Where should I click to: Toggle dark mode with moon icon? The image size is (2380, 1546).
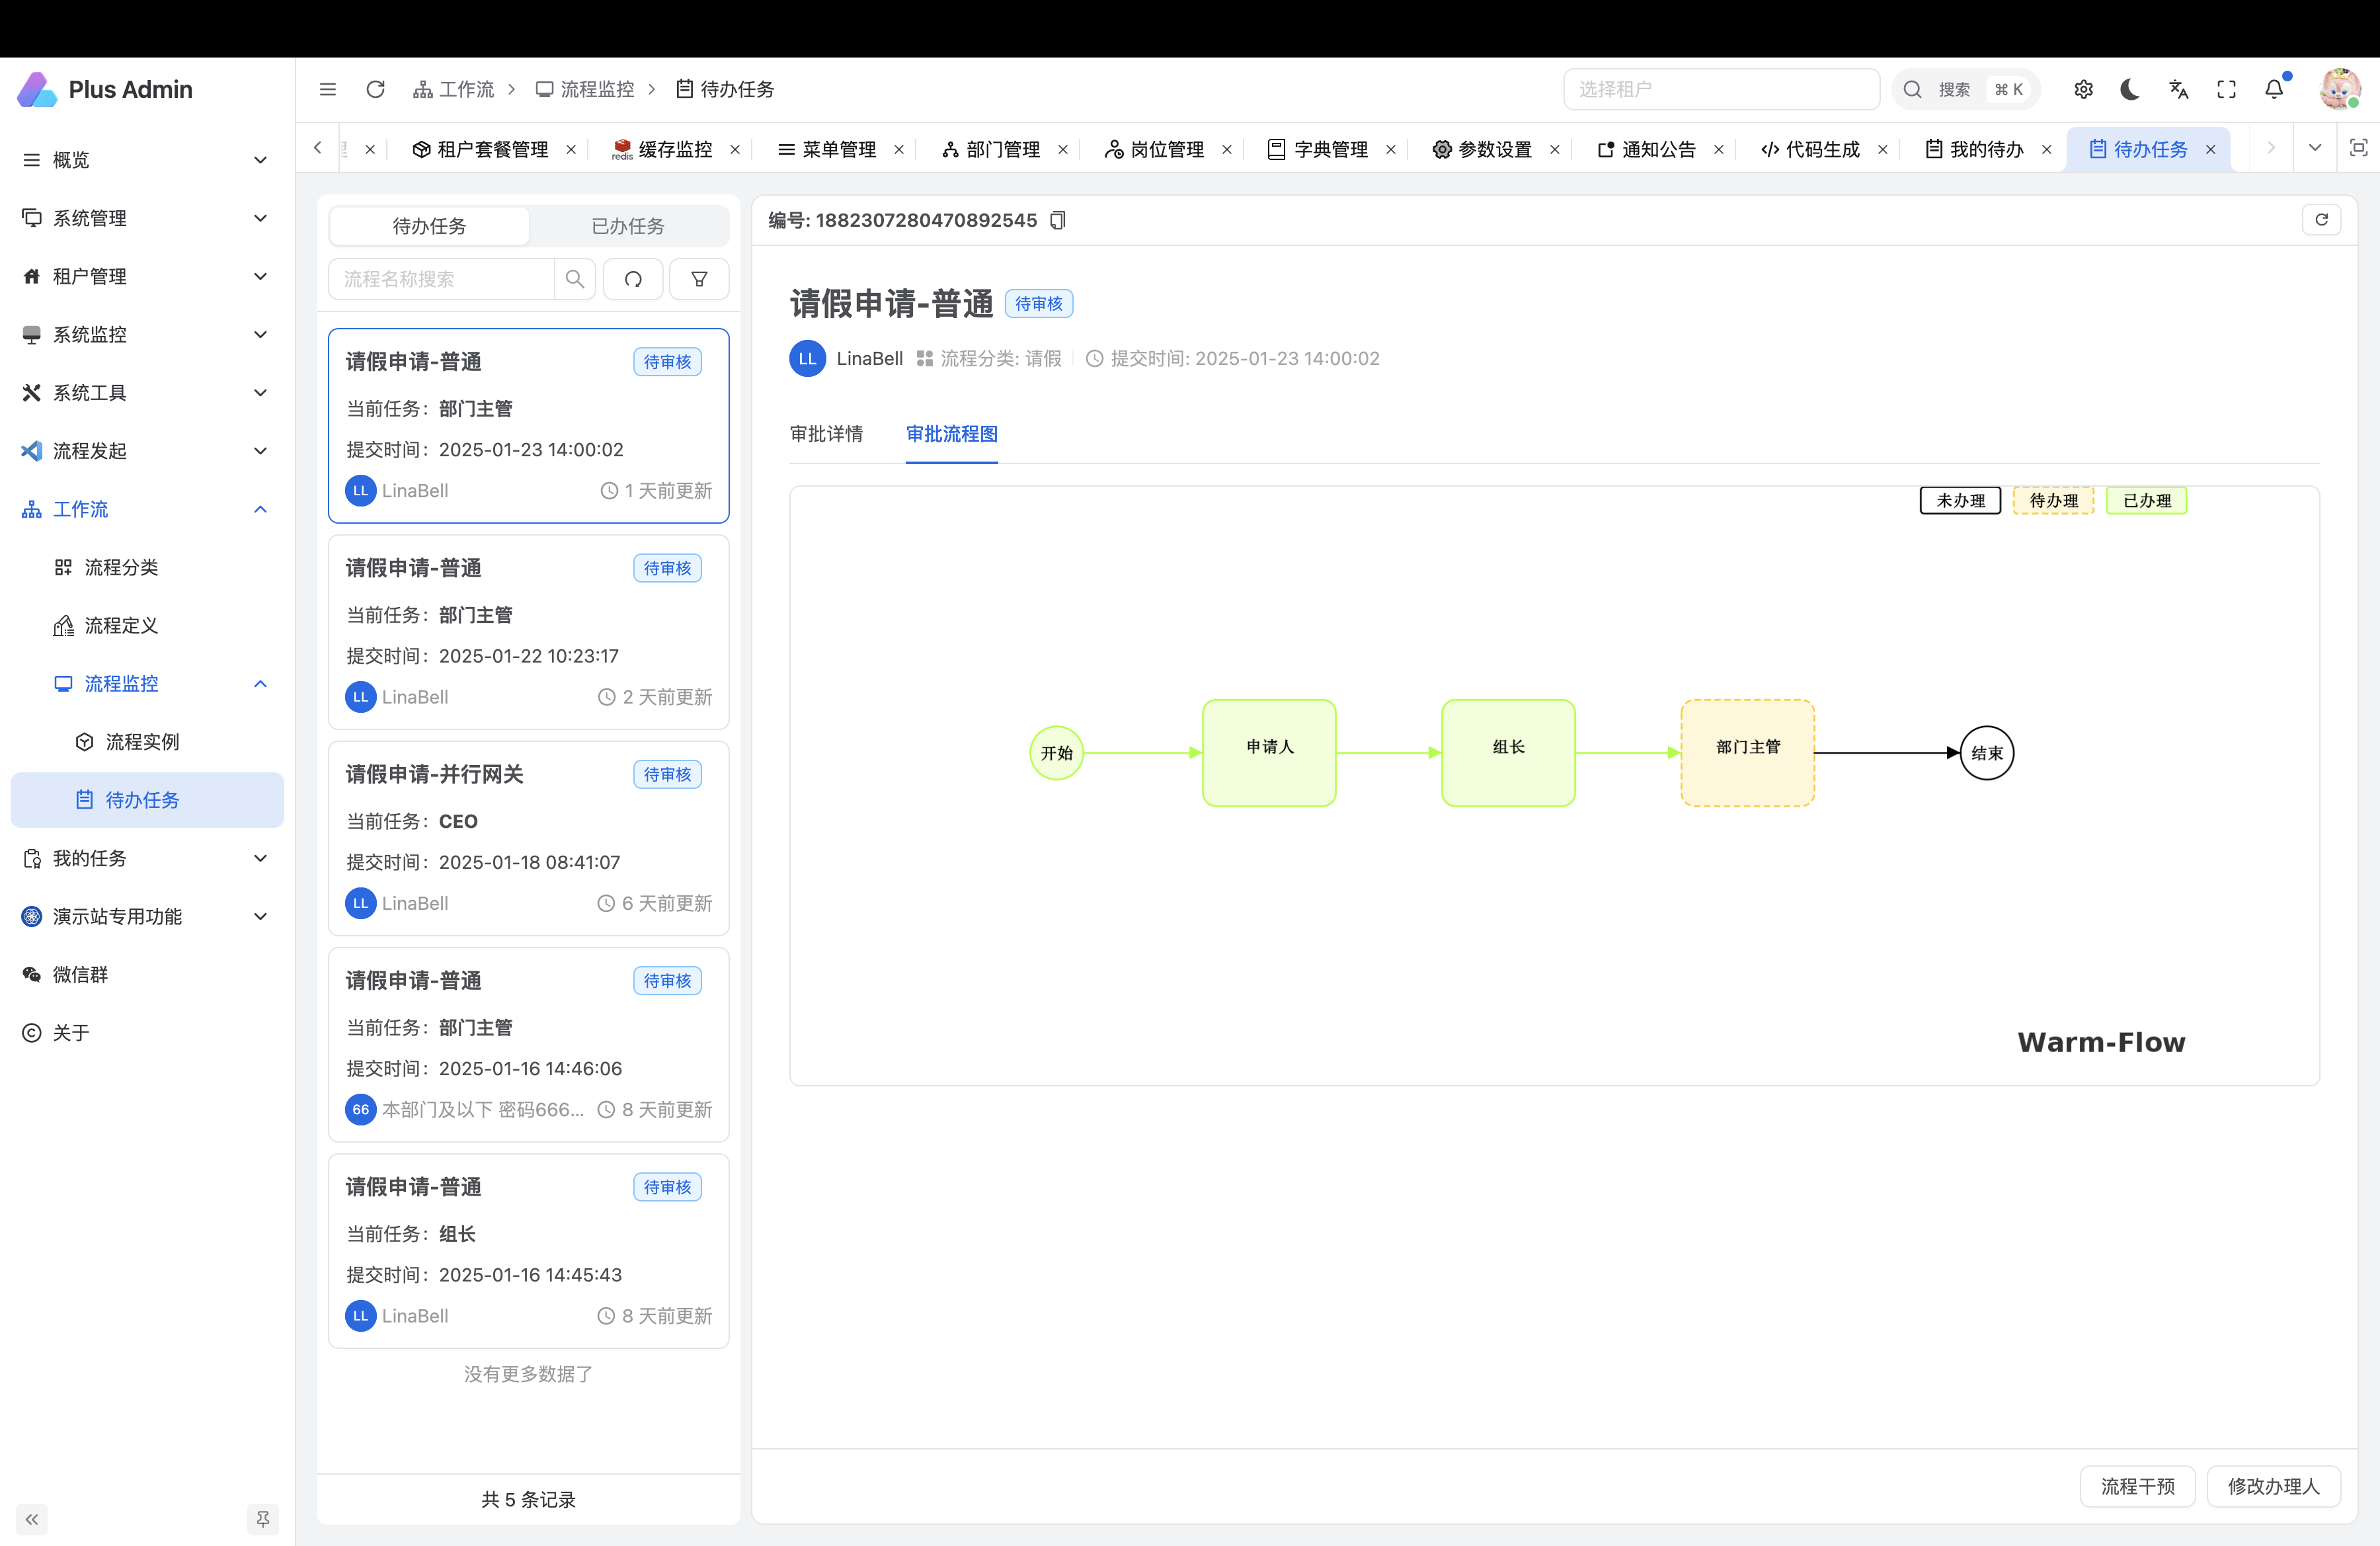tap(2130, 89)
